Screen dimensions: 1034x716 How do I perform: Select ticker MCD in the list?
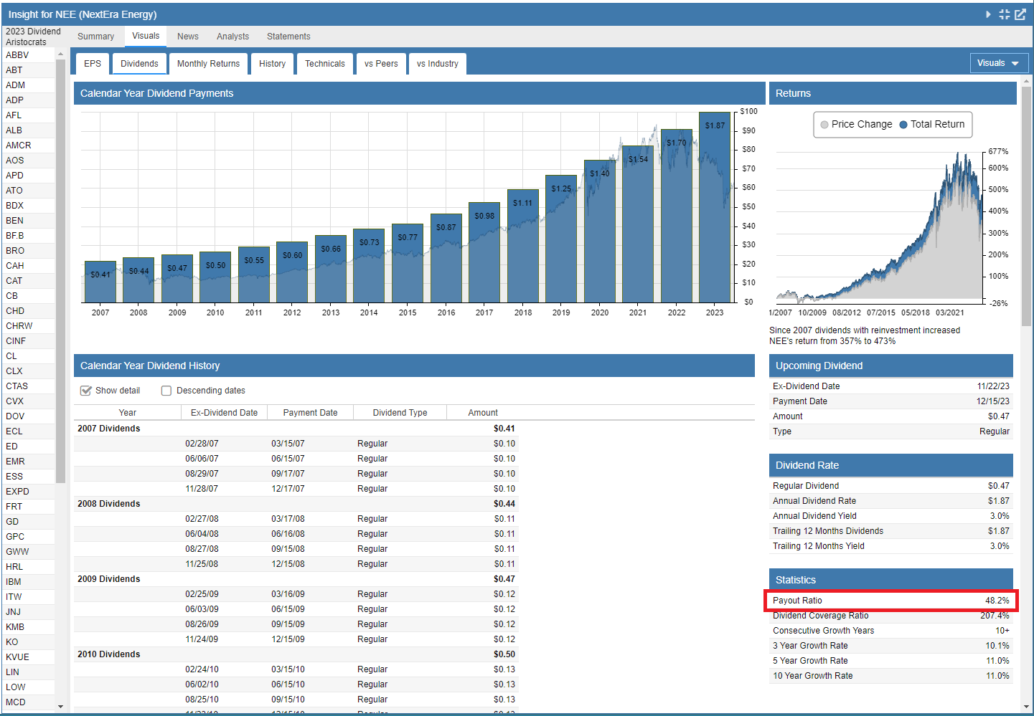tap(27, 702)
